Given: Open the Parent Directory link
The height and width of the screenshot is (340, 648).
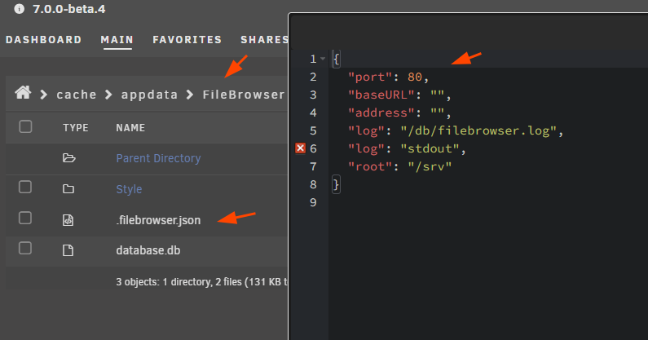Looking at the screenshot, I should [x=158, y=158].
